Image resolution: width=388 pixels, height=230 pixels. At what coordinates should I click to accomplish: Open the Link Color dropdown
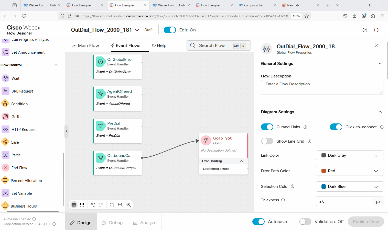pyautogui.click(x=349, y=155)
